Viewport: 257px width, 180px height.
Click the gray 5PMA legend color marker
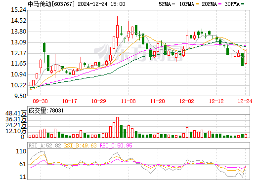(x=173, y=3)
